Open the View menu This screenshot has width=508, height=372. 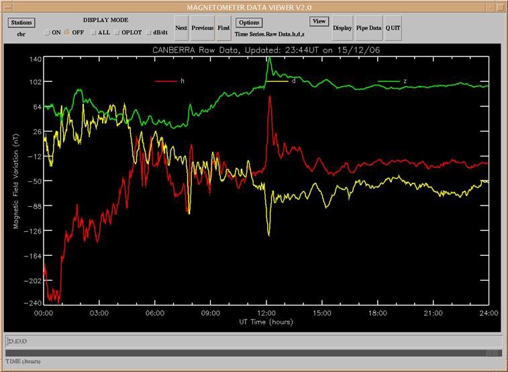319,21
